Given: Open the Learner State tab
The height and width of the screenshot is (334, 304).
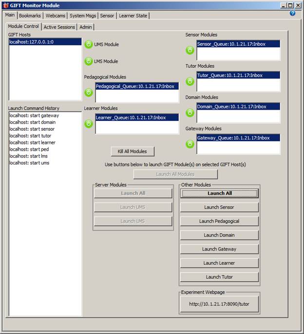Looking at the screenshot, I should click(133, 16).
